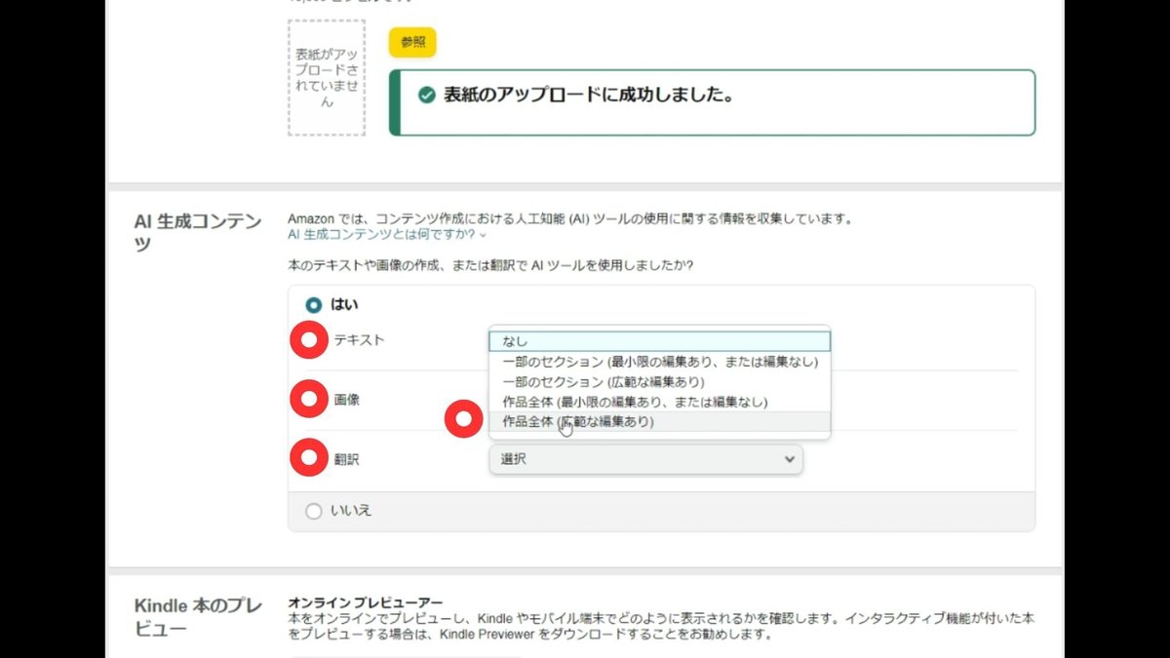Image resolution: width=1170 pixels, height=658 pixels.
Task: Click the 翻訳 row label
Action: click(x=347, y=458)
